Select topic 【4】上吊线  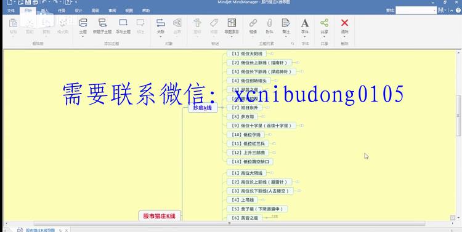(x=242, y=200)
